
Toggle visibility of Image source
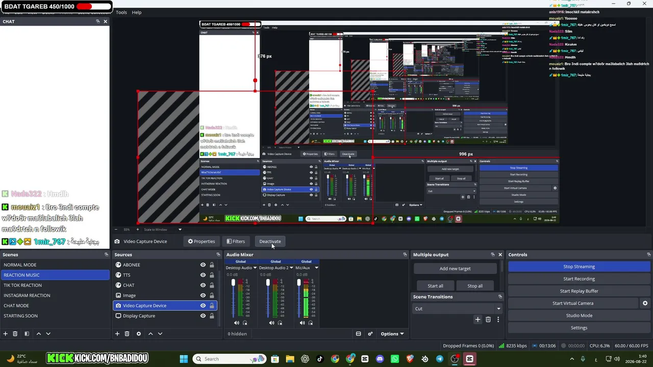[203, 296]
